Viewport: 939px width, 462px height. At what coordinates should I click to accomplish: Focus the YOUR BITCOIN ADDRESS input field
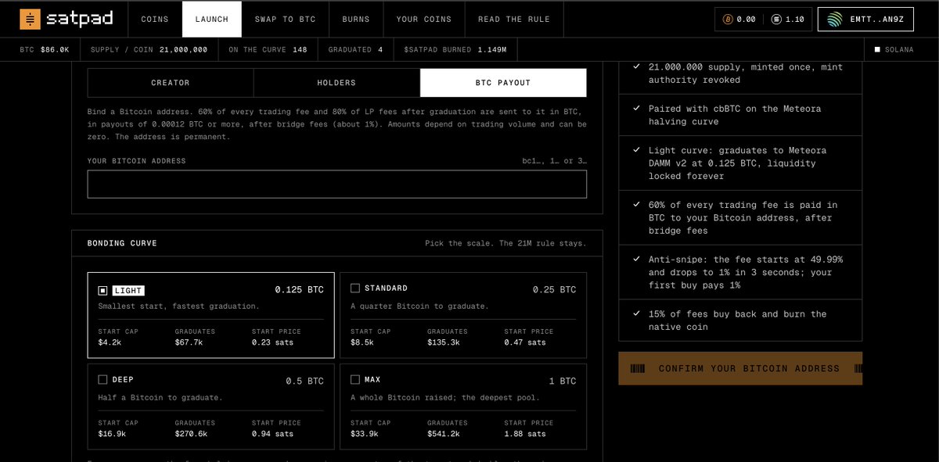click(x=336, y=184)
